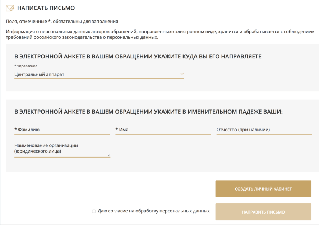
Task: Click the * Управление label
Action: [x=26, y=66]
